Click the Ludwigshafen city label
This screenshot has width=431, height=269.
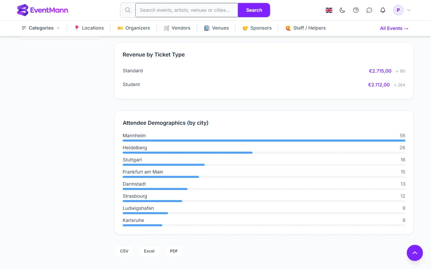138,208
